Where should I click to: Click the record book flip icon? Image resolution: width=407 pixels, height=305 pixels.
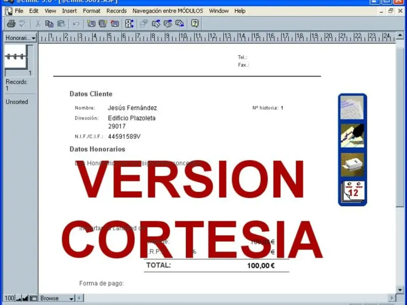(16, 56)
